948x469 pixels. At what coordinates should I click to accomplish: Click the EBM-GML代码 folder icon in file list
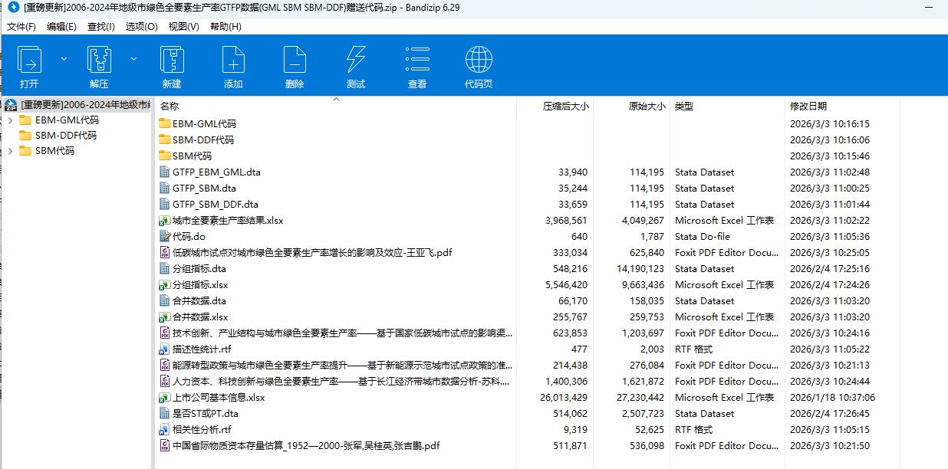pos(165,123)
